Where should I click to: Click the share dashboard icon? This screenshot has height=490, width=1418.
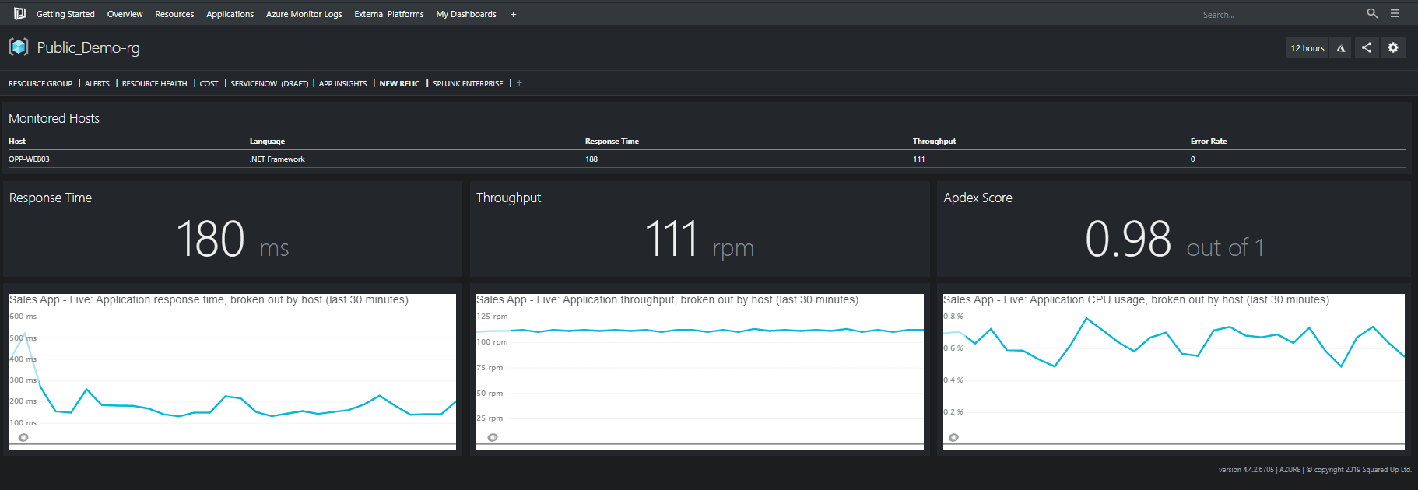pos(1367,47)
